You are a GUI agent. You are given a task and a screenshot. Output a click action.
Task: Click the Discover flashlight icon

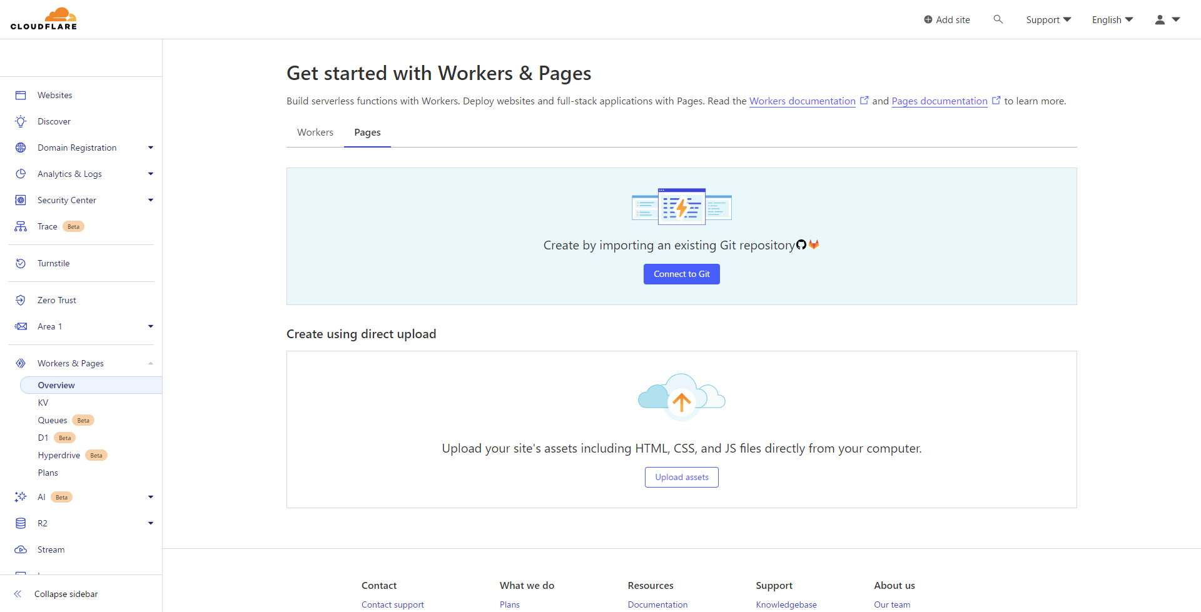pos(21,121)
